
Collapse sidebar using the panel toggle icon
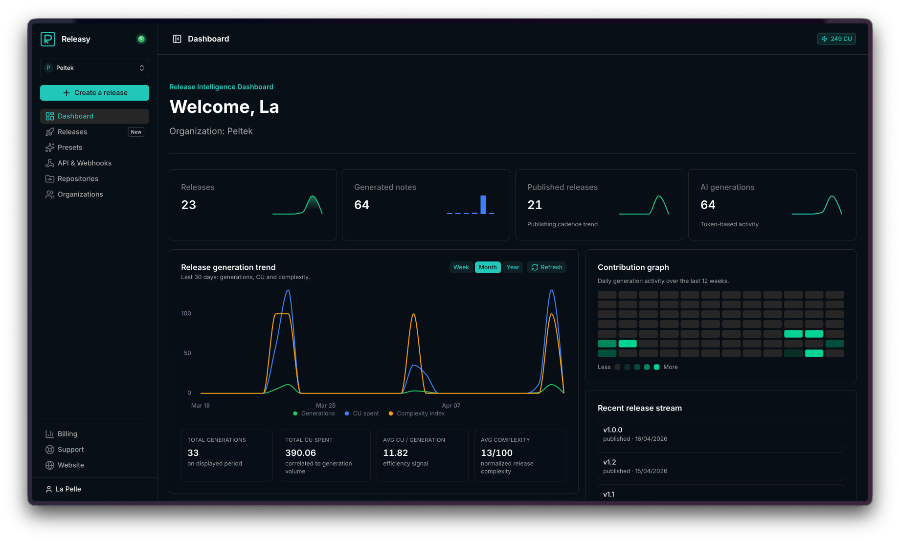[x=177, y=39]
